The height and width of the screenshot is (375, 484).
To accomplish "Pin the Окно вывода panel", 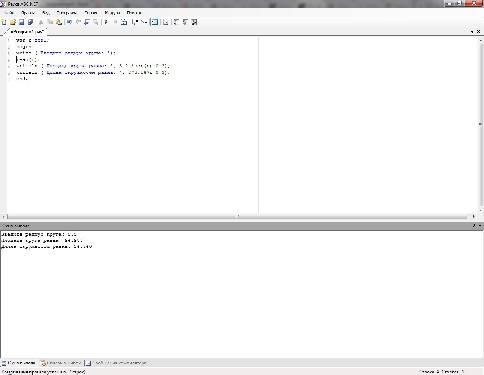I will [473, 226].
